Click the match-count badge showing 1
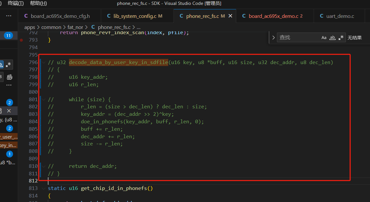 pos(9,154)
